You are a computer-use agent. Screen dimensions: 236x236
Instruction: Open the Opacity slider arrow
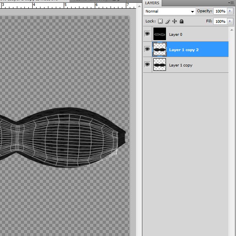click(x=230, y=11)
